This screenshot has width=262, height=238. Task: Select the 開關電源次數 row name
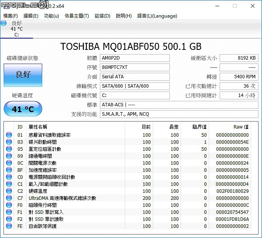(x=42, y=163)
